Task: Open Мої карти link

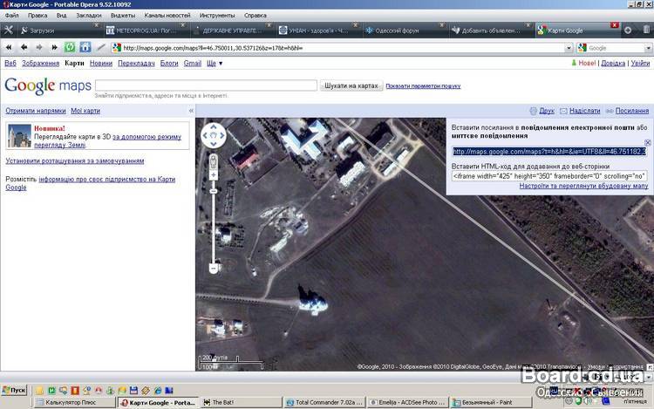Action: coord(85,111)
